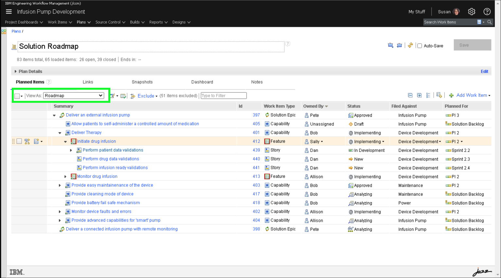The width and height of the screenshot is (501, 278).
Task: Open the help question mark icon
Action: click(x=487, y=12)
